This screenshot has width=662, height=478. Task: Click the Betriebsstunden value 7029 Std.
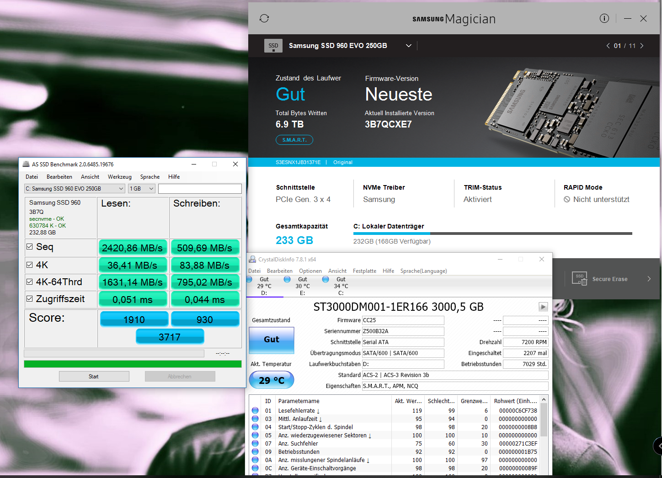pos(525,364)
